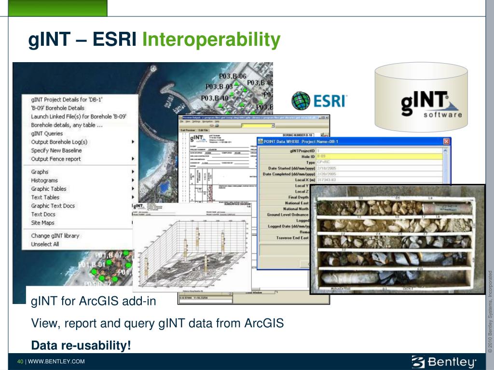The width and height of the screenshot is (494, 370).
Task: Expand Text Tables submenu arrow
Action: coord(133,197)
